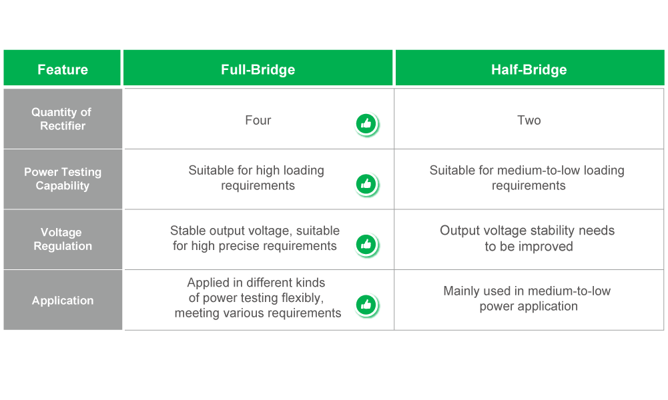Viewport: 668px width, 400px height.
Task: Click the Quantity of Rectifier row label
Action: click(63, 119)
